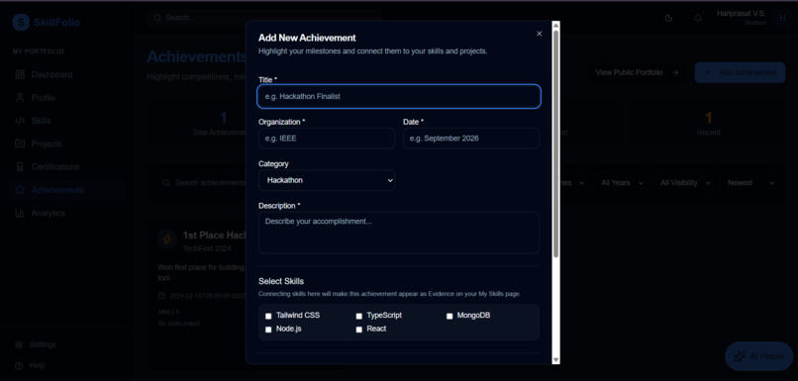
Task: Click the Profile person icon
Action: (x=20, y=98)
